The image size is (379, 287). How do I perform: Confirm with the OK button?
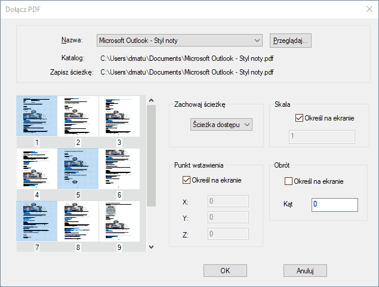tap(225, 270)
